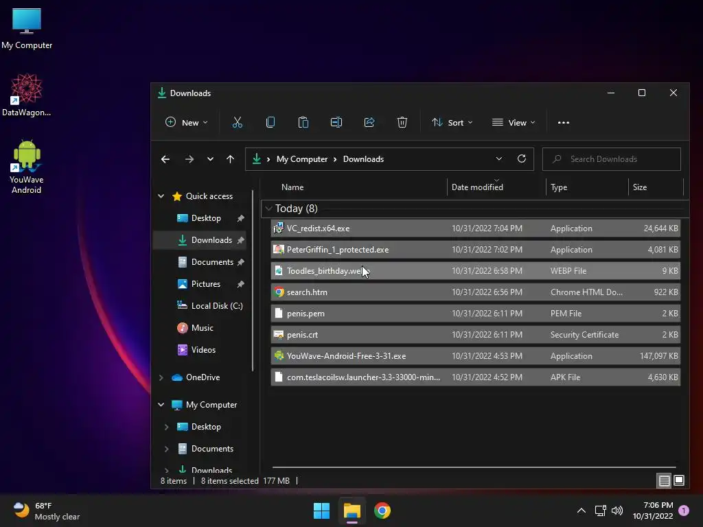The image size is (703, 527).
Task: Unpin Desktop from Quick access
Action: 241,218
